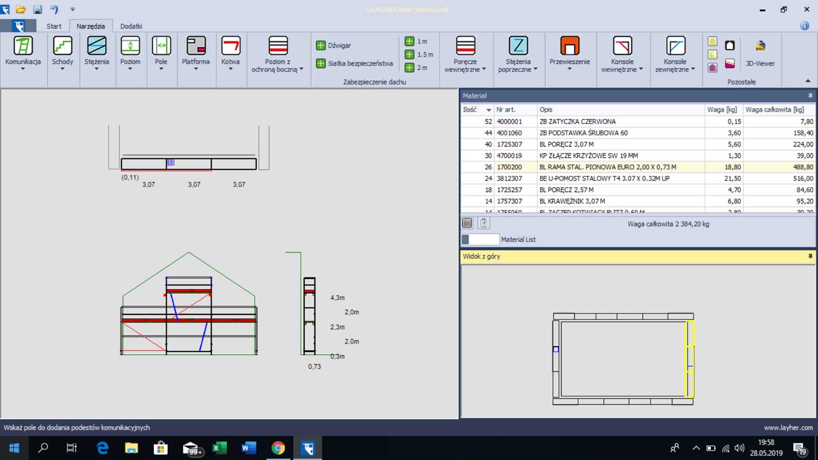Viewport: 818px width, 460px height.
Task: Expand the Poziom z ochroną boczną dropdown
Action: [x=301, y=70]
